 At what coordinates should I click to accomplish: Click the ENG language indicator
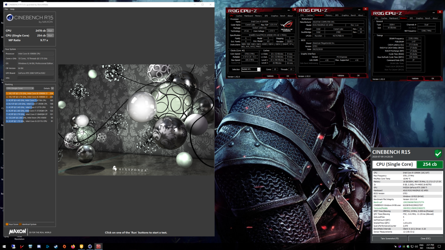(x=422, y=245)
